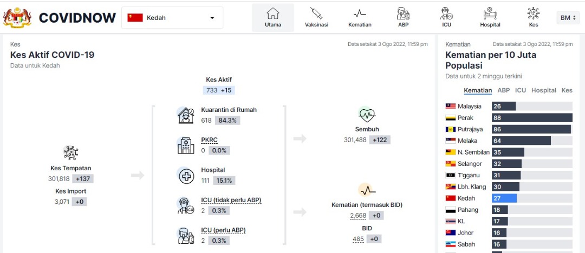Open the ABP ventilator patient icon
Image resolution: width=585 pixels, height=253 pixels.
pyautogui.click(x=403, y=14)
